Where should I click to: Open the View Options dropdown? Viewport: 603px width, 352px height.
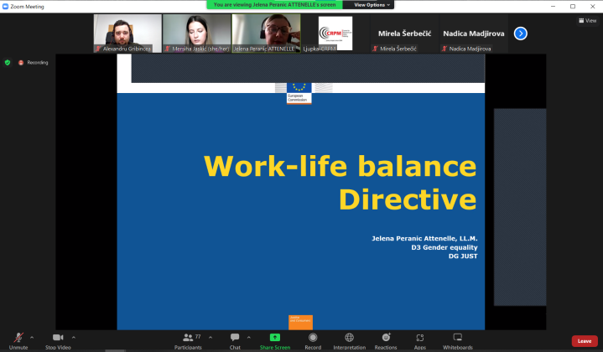pyautogui.click(x=369, y=4)
